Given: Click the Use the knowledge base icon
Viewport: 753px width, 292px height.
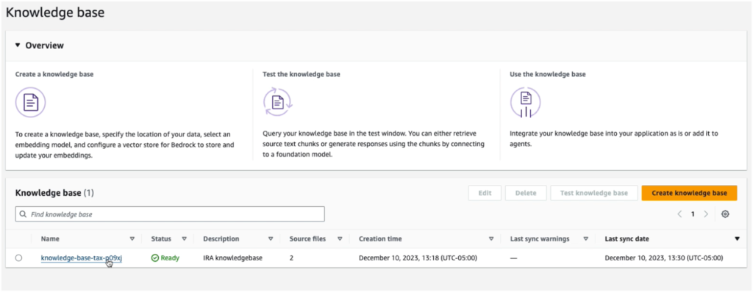Looking at the screenshot, I should (525, 102).
